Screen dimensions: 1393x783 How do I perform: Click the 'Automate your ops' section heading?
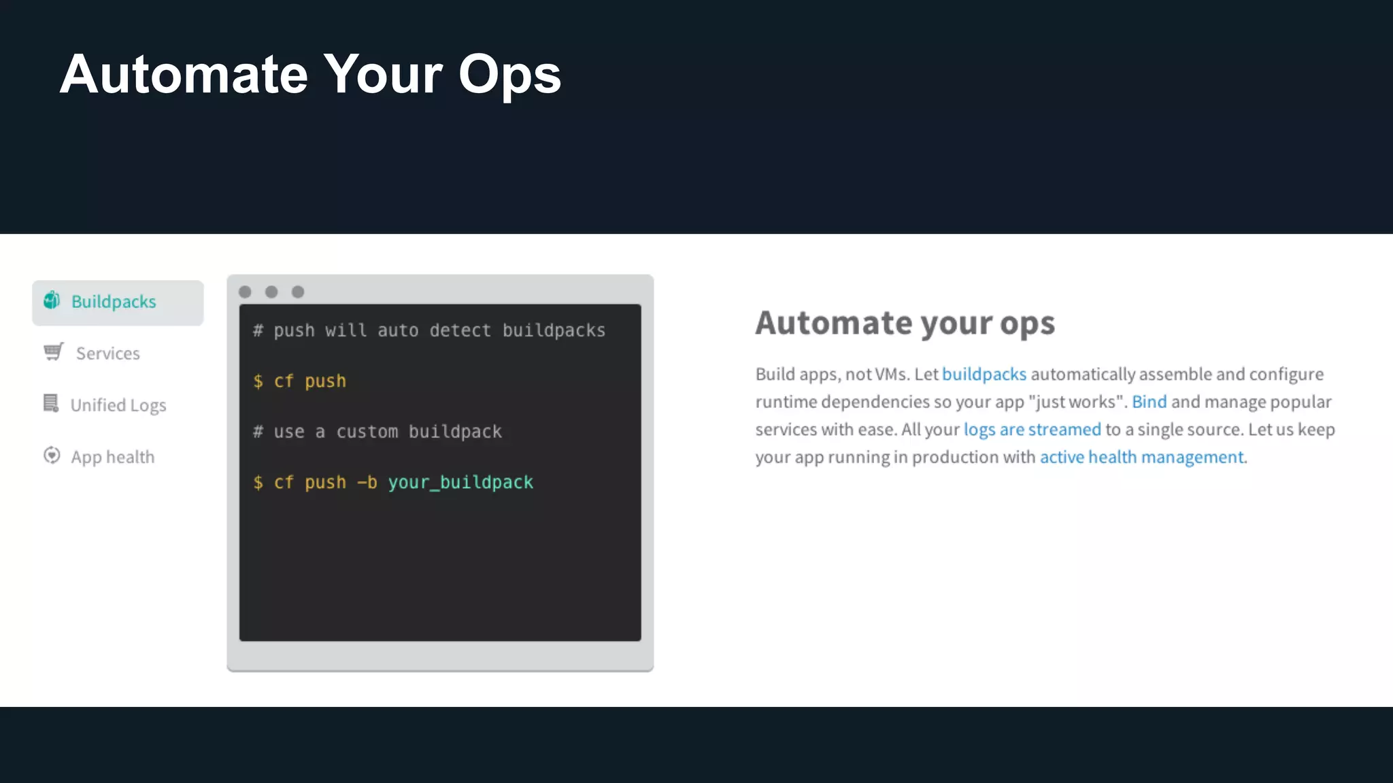905,324
